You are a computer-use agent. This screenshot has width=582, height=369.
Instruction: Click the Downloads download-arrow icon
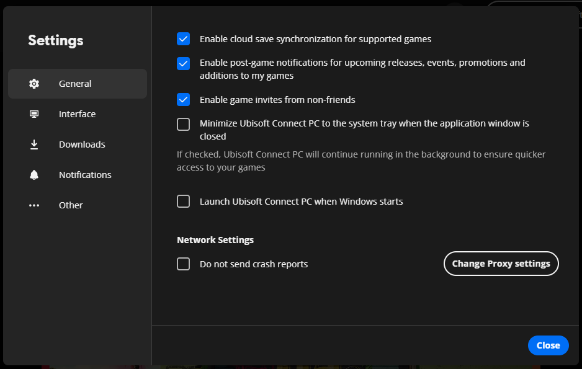click(34, 144)
